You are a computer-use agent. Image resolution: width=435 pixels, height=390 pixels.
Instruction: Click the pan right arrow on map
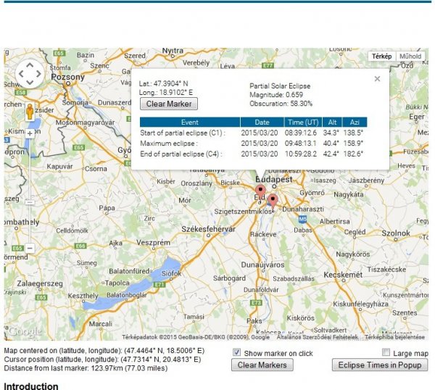tap(38, 73)
